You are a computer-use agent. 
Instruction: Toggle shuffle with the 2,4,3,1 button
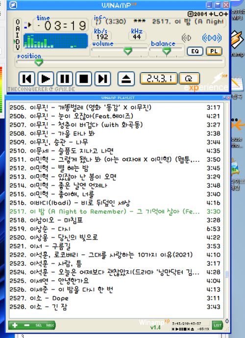159,78
